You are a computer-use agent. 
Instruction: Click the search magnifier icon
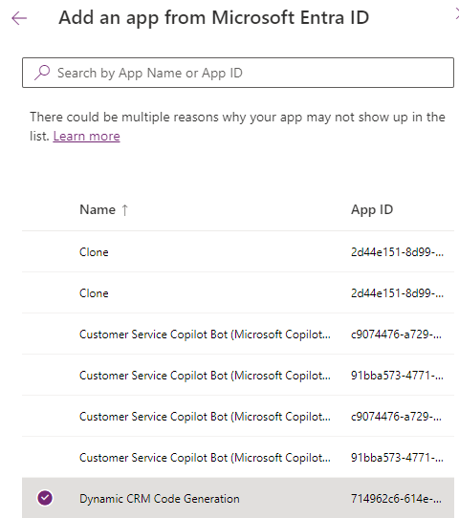point(42,73)
